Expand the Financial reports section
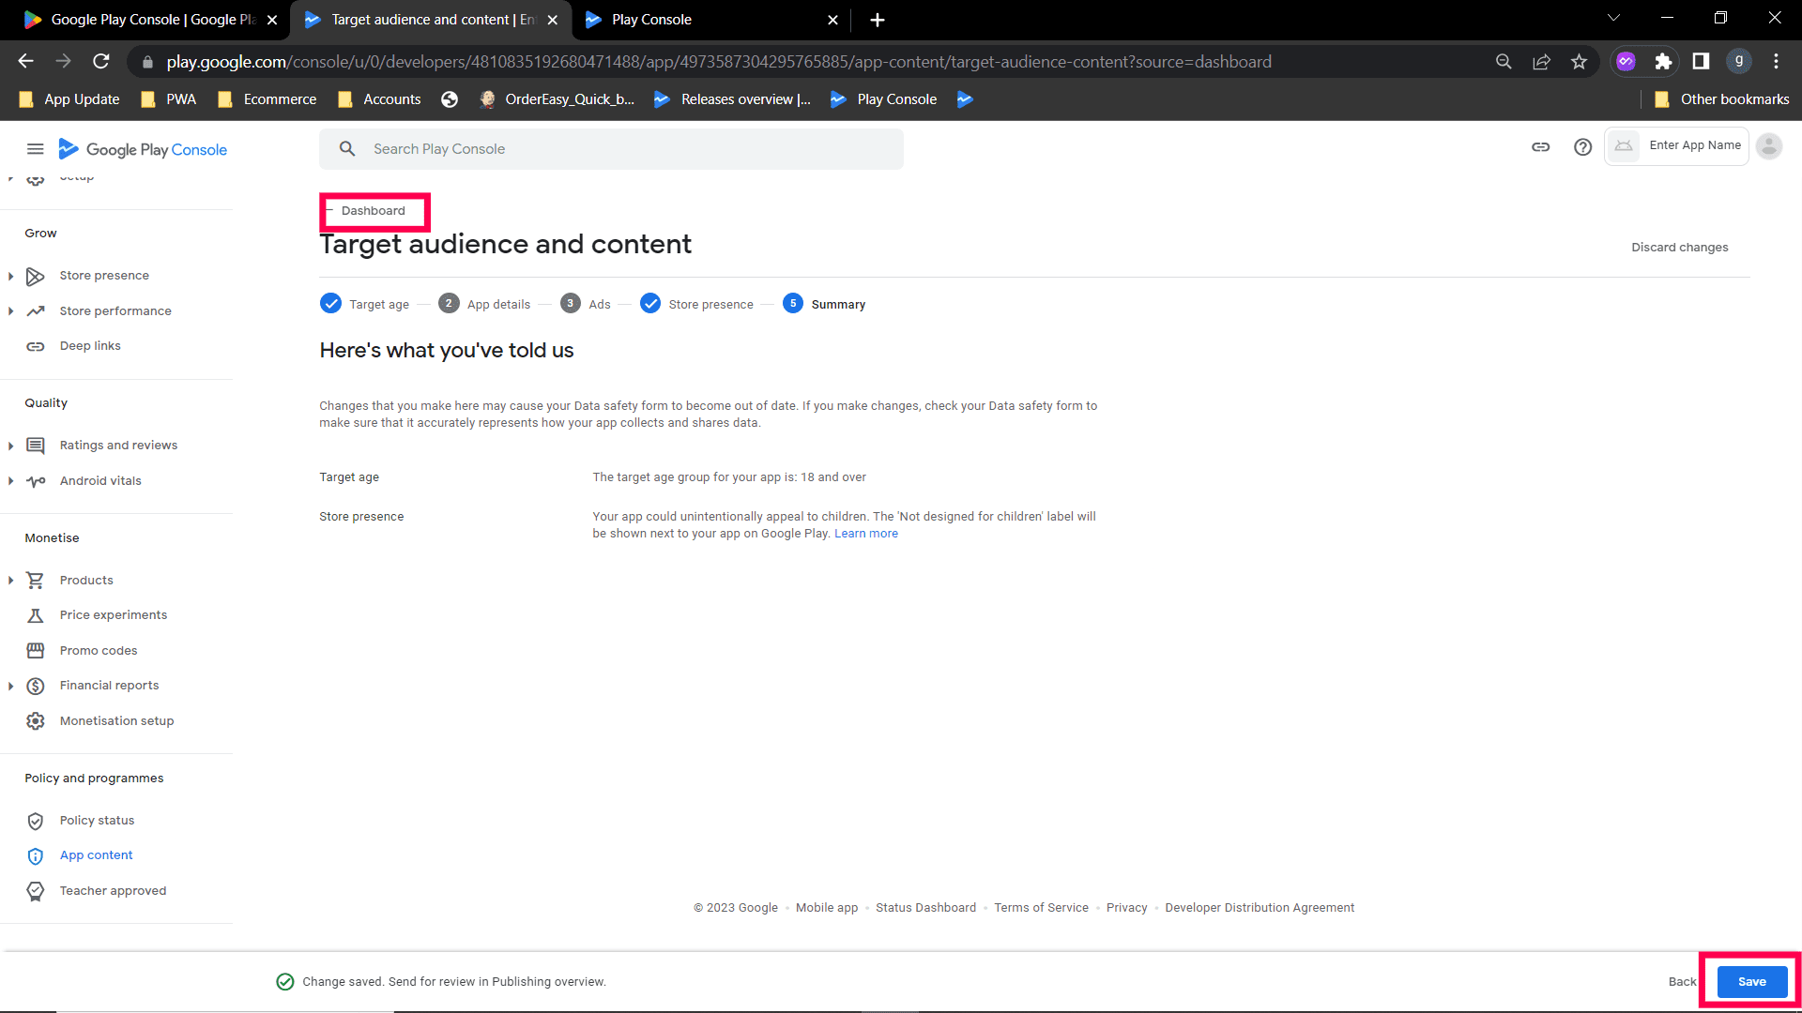The width and height of the screenshot is (1802, 1013). [10, 686]
